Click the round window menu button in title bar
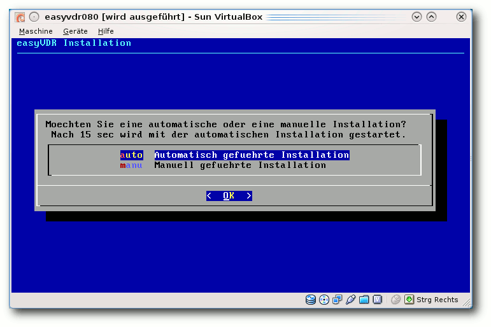The image size is (491, 327). click(34, 17)
